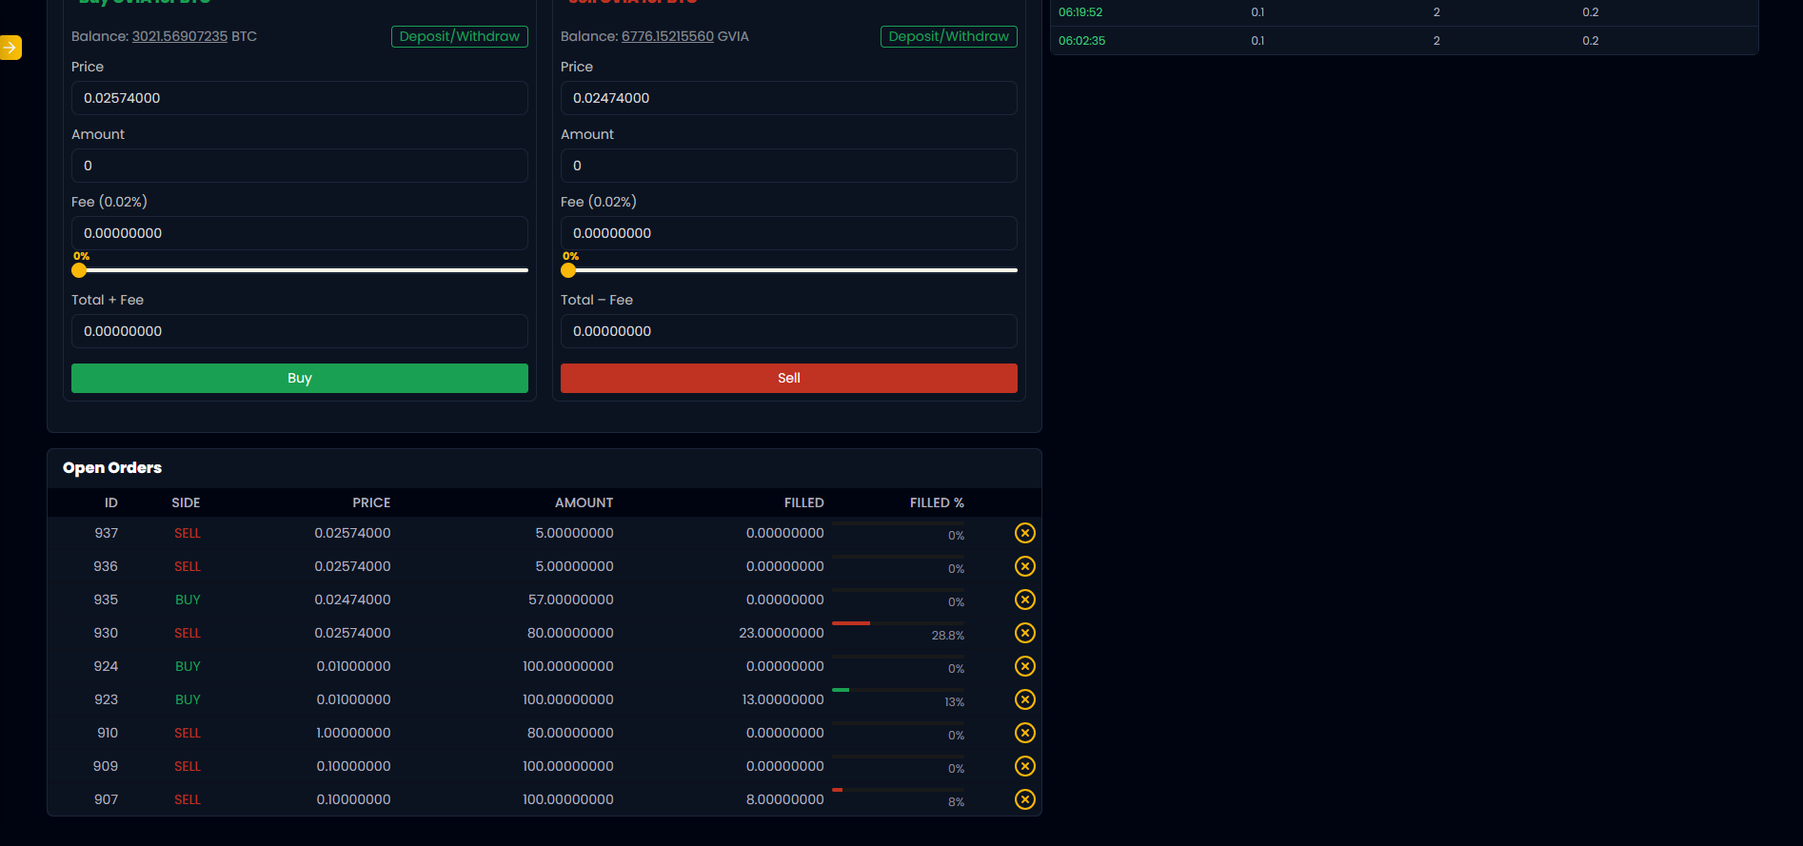The image size is (1803, 846).
Task: Cancel open order 936
Action: [1024, 566]
